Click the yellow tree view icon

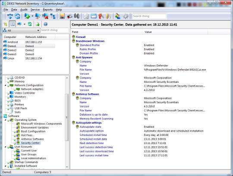[x=6, y=24]
